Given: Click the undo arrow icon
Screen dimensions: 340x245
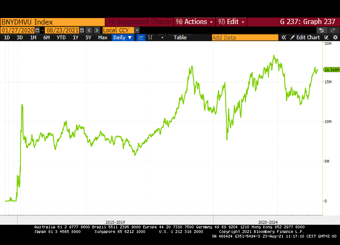Looking at the screenshot, I should tap(322, 30).
